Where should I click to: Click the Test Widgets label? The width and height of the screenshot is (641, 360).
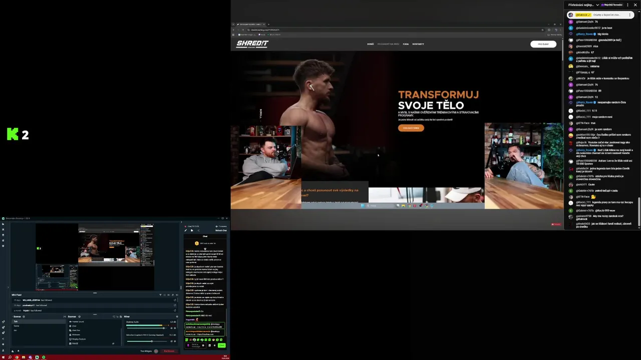point(146,351)
